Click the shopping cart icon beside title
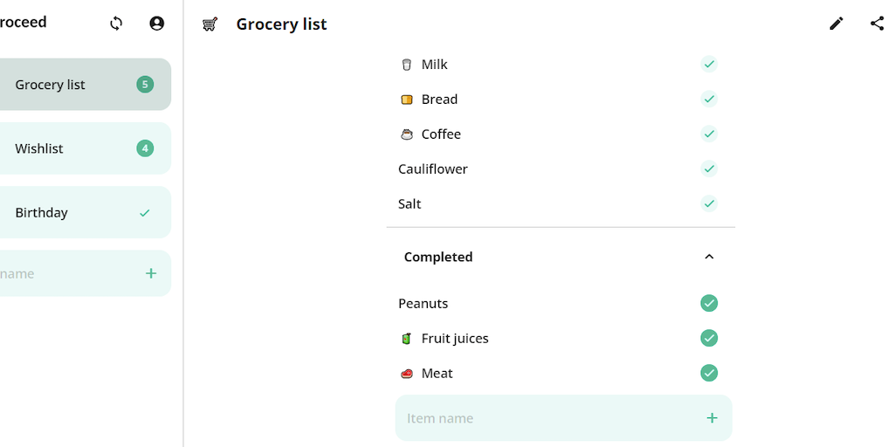 tap(210, 24)
